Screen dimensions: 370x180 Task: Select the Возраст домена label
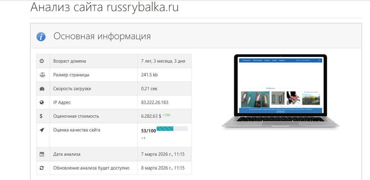pyautogui.click(x=70, y=61)
